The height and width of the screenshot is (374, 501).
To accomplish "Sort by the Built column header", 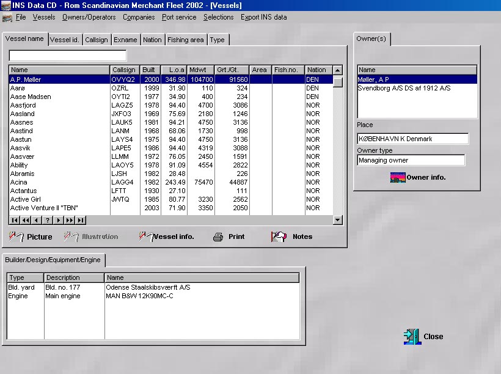I will coord(150,70).
